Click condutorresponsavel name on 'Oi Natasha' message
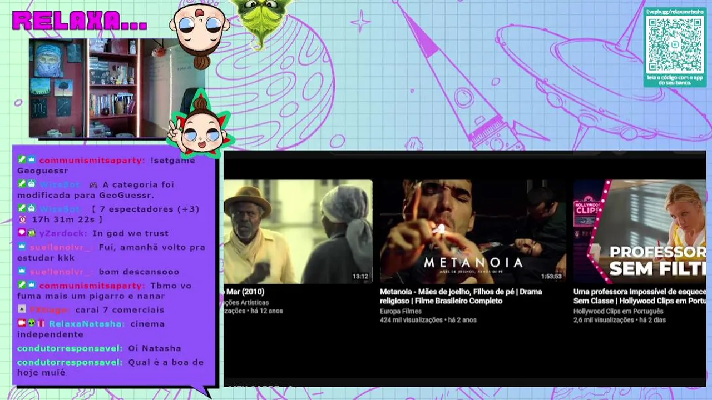This screenshot has height=400, width=712. pos(70,348)
